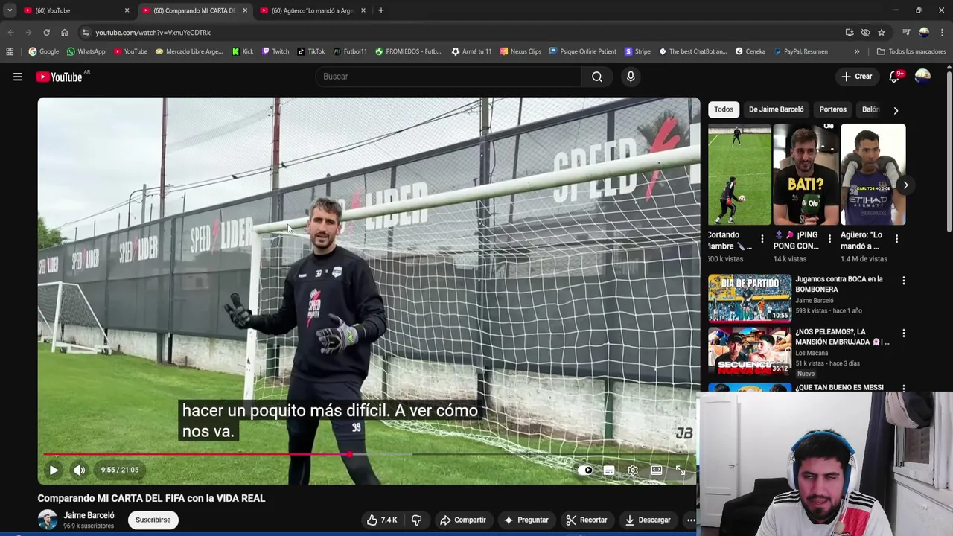Share the video with Compartir
The image size is (953, 536).
point(462,520)
